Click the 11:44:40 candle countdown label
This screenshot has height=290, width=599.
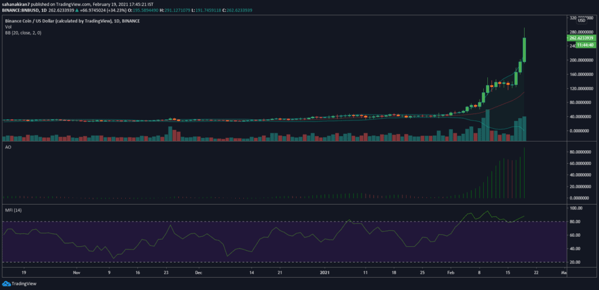(x=585, y=45)
